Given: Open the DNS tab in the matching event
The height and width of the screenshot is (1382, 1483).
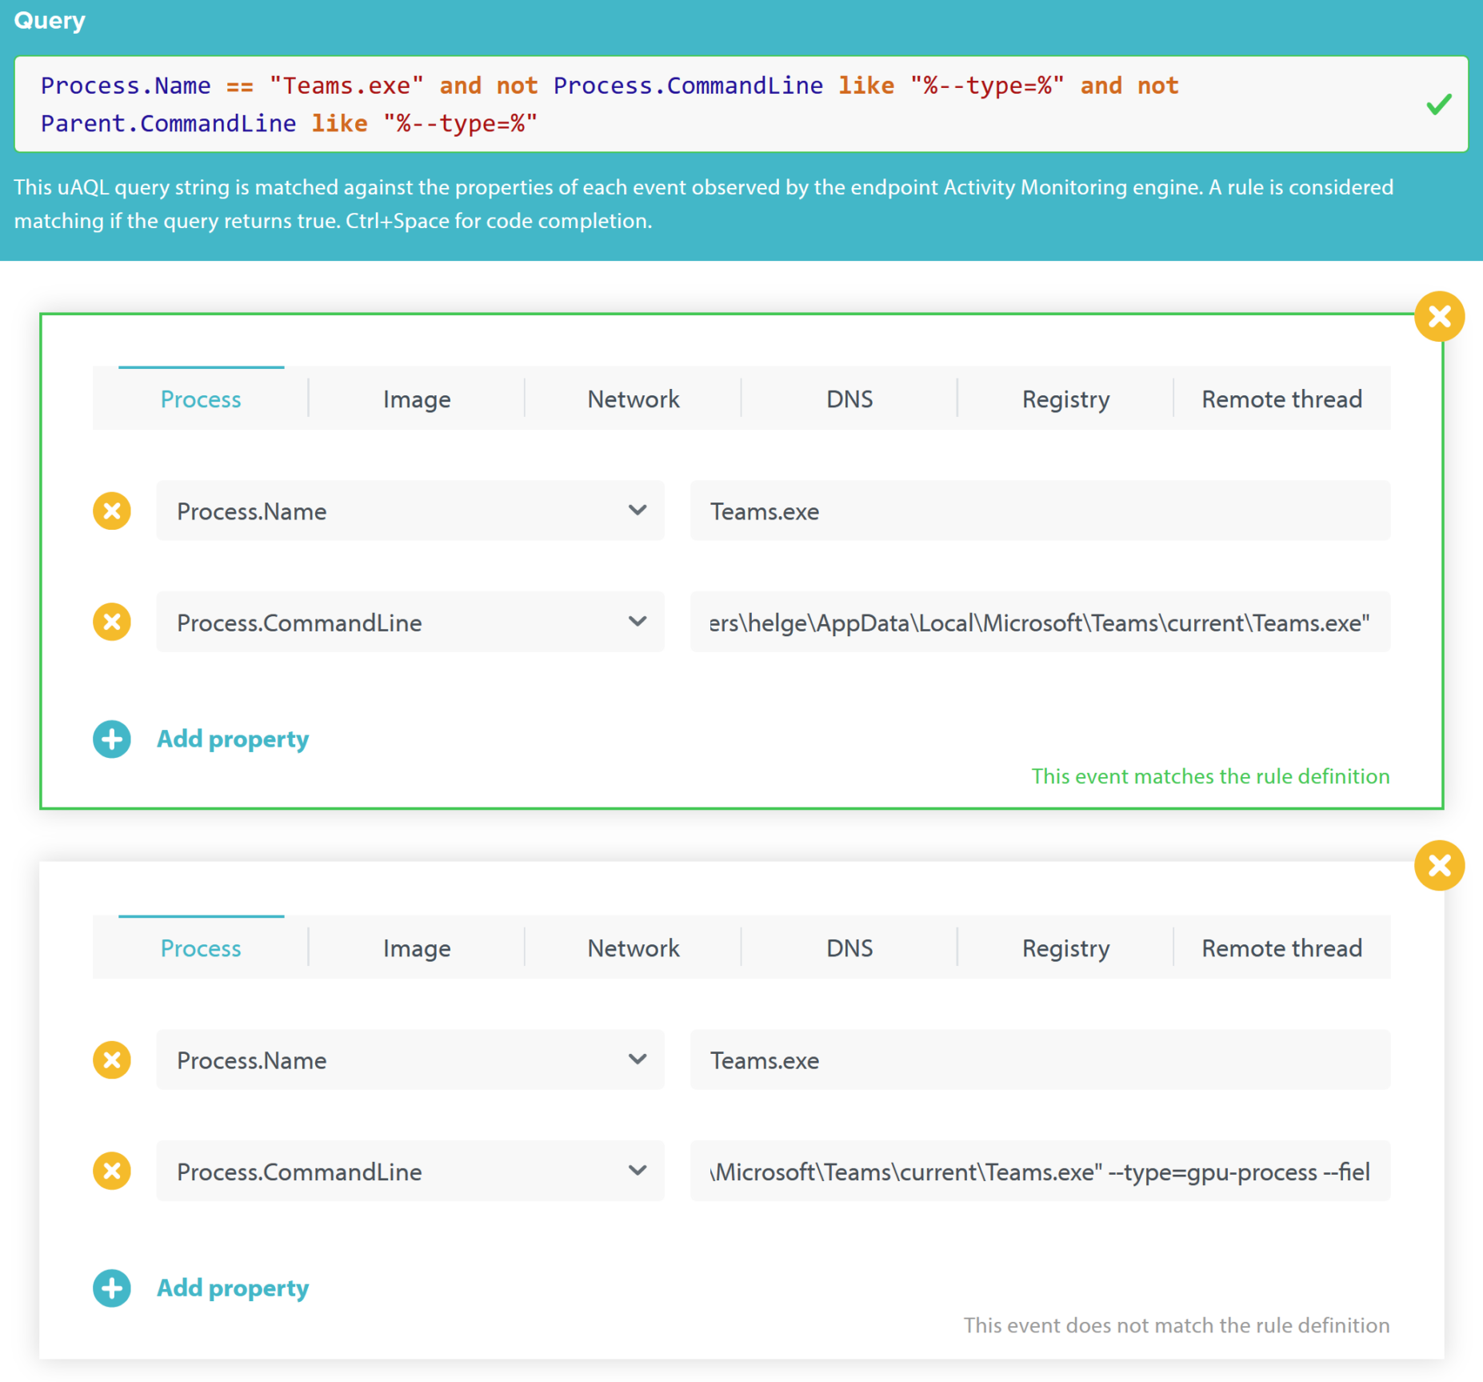Looking at the screenshot, I should coord(849,399).
